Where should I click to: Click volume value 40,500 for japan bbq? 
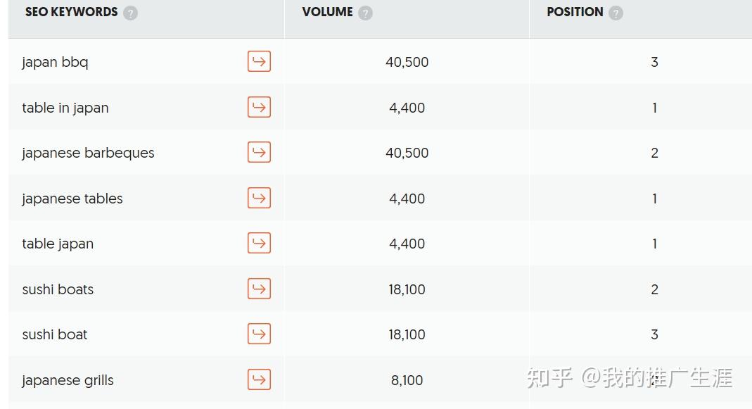pos(407,62)
